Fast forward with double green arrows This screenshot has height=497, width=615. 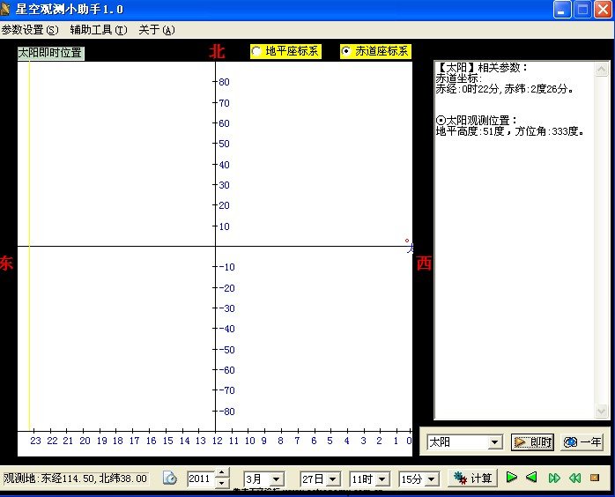click(x=554, y=478)
